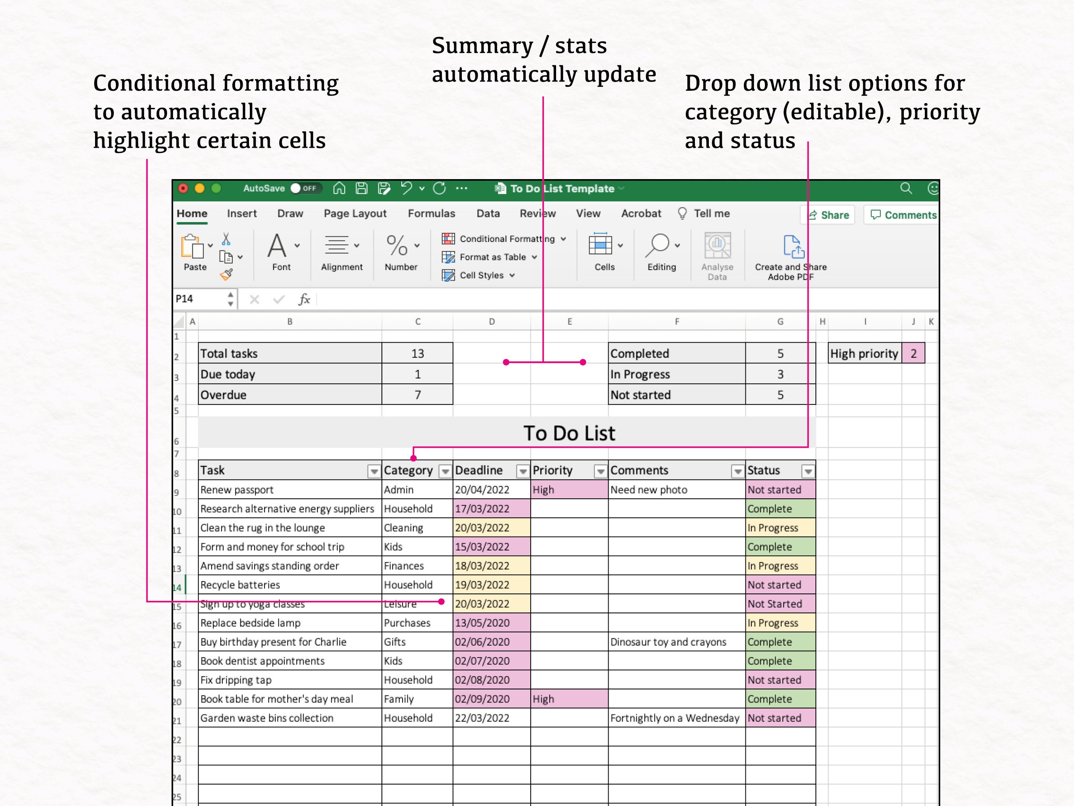Viewport: 1074px width, 806px height.
Task: Click the Copy icon
Action: pos(226,256)
